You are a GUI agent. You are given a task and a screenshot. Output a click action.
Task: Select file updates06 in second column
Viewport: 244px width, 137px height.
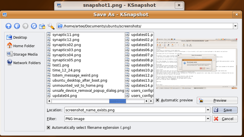(142, 50)
